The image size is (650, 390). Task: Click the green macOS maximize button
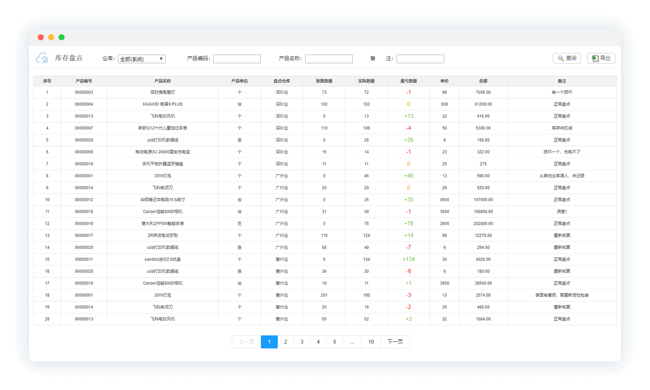point(62,37)
